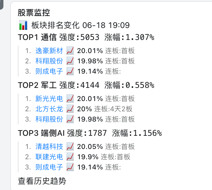Click trend icon beside 则成电子 under 端侧AI
Viewport: 212px width, 190px height.
click(70, 167)
